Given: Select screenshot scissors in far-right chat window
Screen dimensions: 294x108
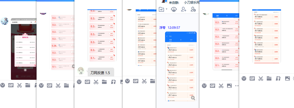Looking at the screenshot, I should (x=261, y=78).
